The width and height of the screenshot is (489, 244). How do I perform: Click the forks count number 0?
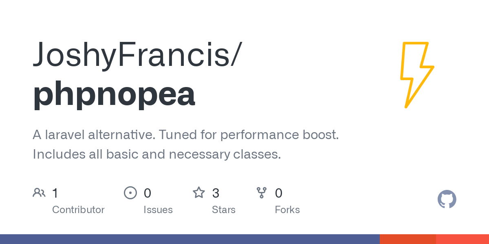tap(279, 193)
